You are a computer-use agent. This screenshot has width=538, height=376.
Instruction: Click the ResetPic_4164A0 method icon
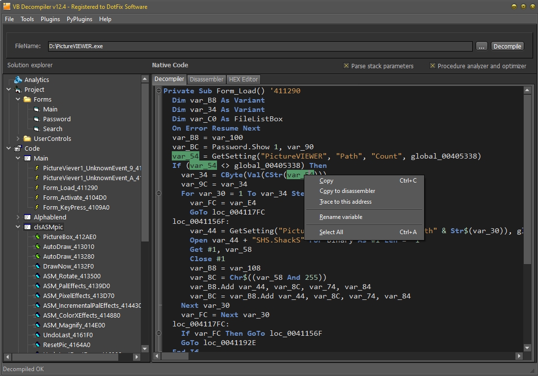pos(36,345)
